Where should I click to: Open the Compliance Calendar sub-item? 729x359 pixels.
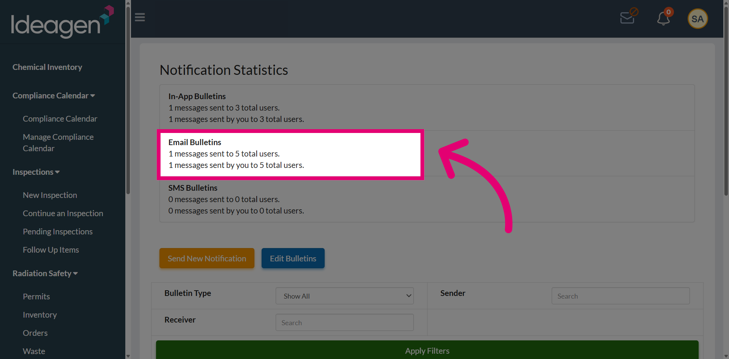coord(60,119)
